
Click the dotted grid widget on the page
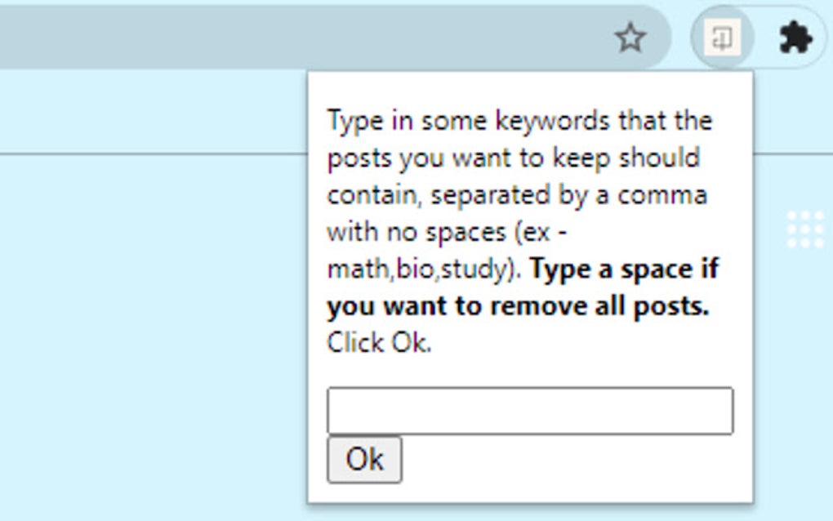point(805,229)
